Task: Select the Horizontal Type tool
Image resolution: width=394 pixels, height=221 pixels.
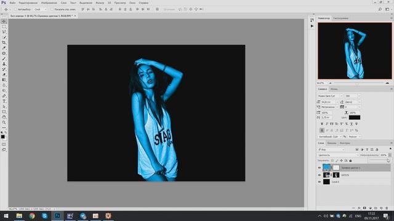Action: pyautogui.click(x=4, y=101)
